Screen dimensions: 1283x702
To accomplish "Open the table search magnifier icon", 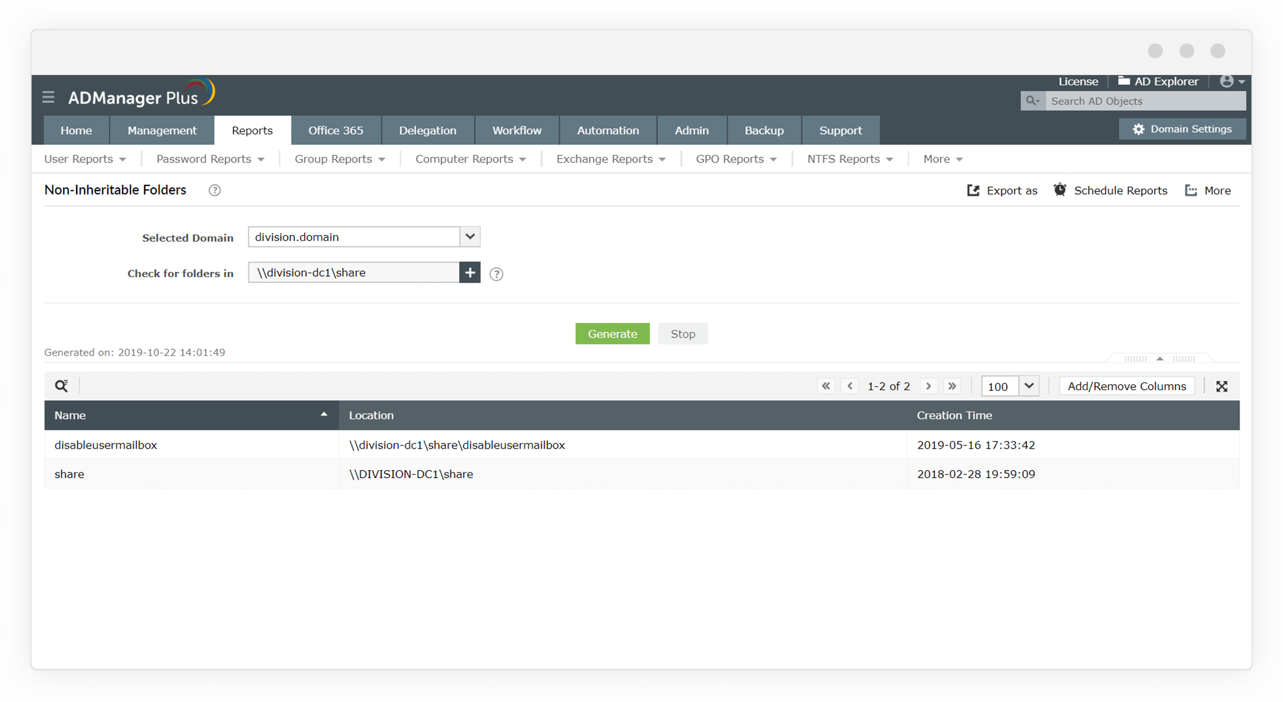I will (61, 386).
